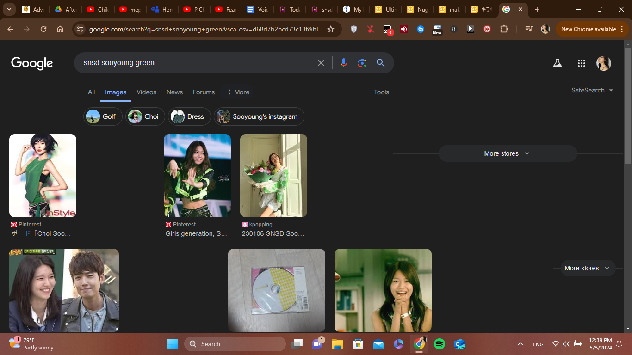Open the Extensions puzzle icon
The width and height of the screenshot is (632, 355).
pos(504,29)
